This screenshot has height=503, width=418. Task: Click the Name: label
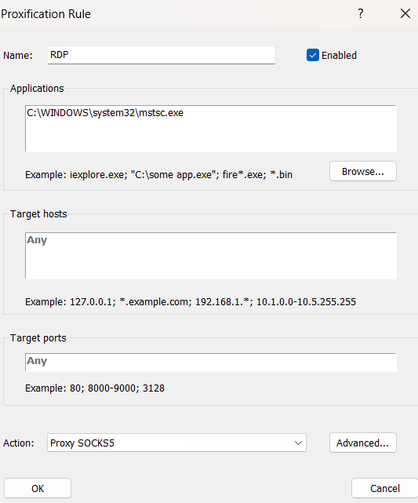pyautogui.click(x=18, y=56)
